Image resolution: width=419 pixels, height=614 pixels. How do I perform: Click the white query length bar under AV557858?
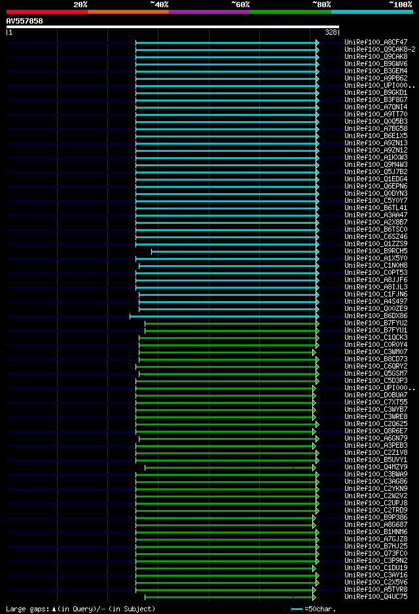[173, 27]
